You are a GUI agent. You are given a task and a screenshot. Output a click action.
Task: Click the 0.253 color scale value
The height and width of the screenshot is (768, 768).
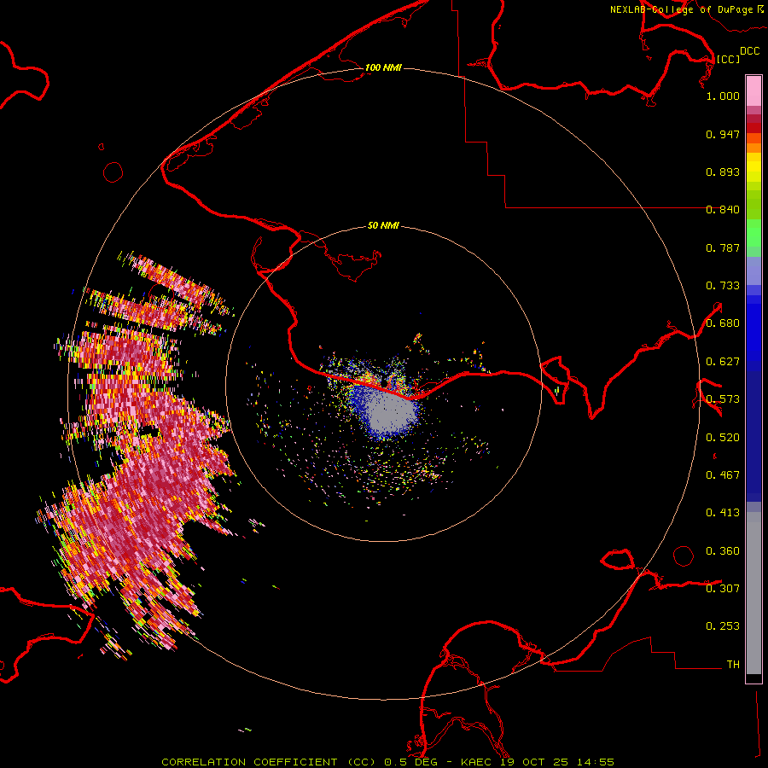point(723,626)
